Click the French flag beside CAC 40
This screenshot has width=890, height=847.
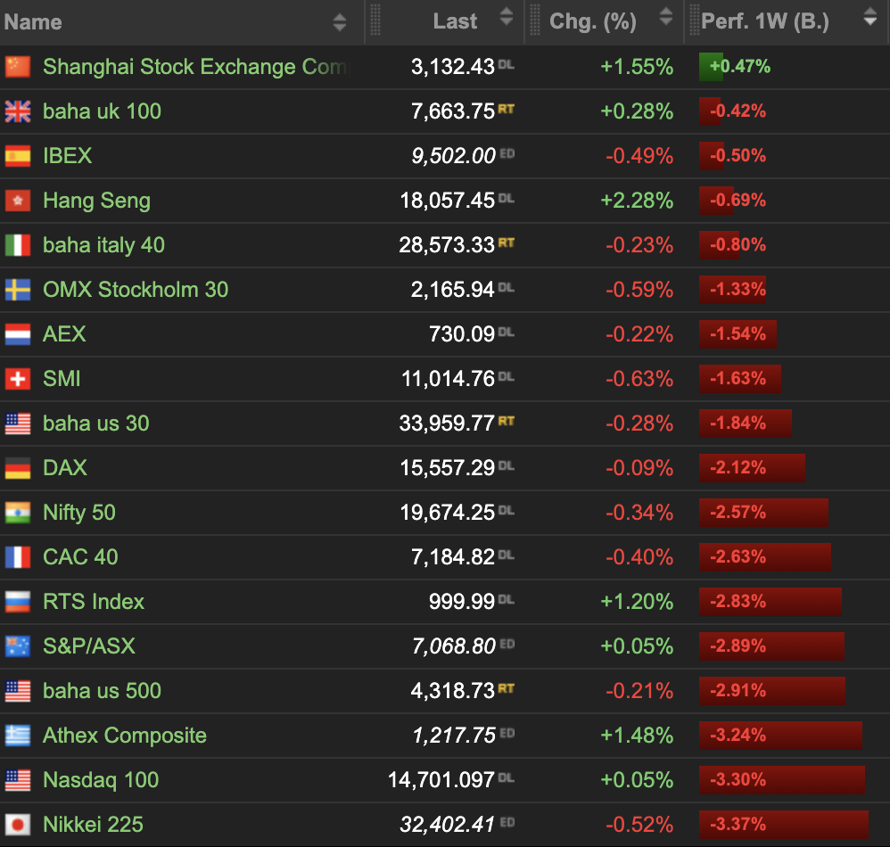tap(18, 557)
